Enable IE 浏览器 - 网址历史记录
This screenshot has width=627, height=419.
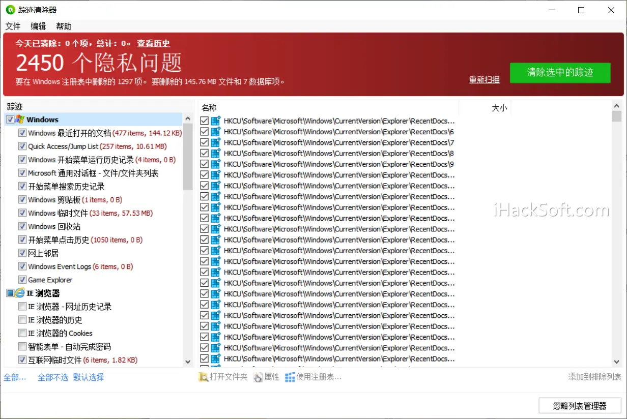[x=22, y=307]
